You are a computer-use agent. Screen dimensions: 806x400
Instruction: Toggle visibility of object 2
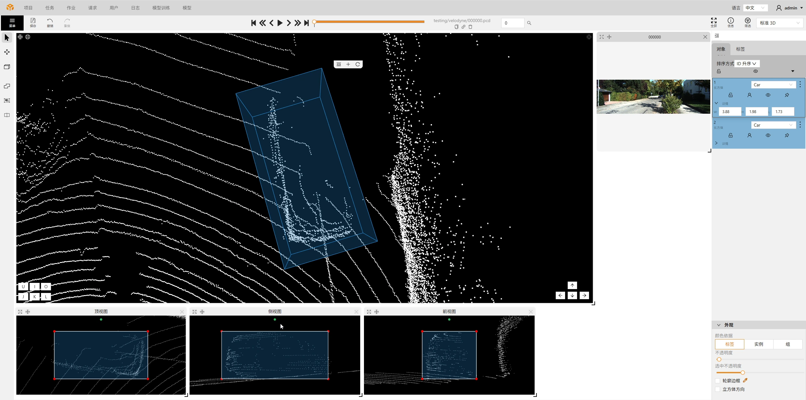click(x=768, y=135)
